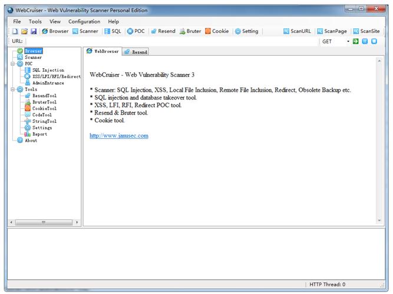Collapse the POC tree node

tap(12, 64)
